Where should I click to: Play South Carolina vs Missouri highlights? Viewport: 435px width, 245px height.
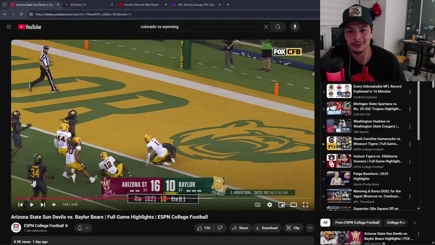[x=339, y=143]
